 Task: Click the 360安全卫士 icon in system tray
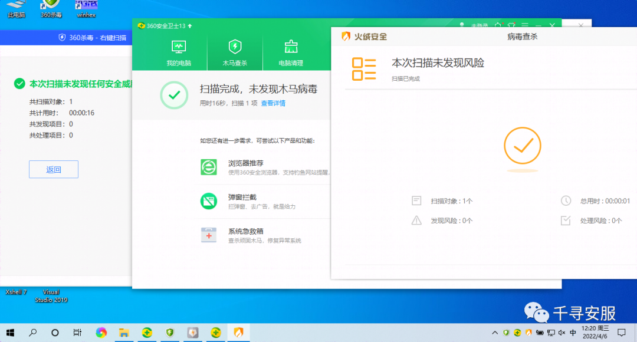[517, 333]
